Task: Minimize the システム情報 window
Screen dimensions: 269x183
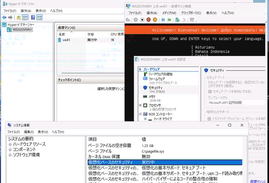Action: click(x=218, y=125)
